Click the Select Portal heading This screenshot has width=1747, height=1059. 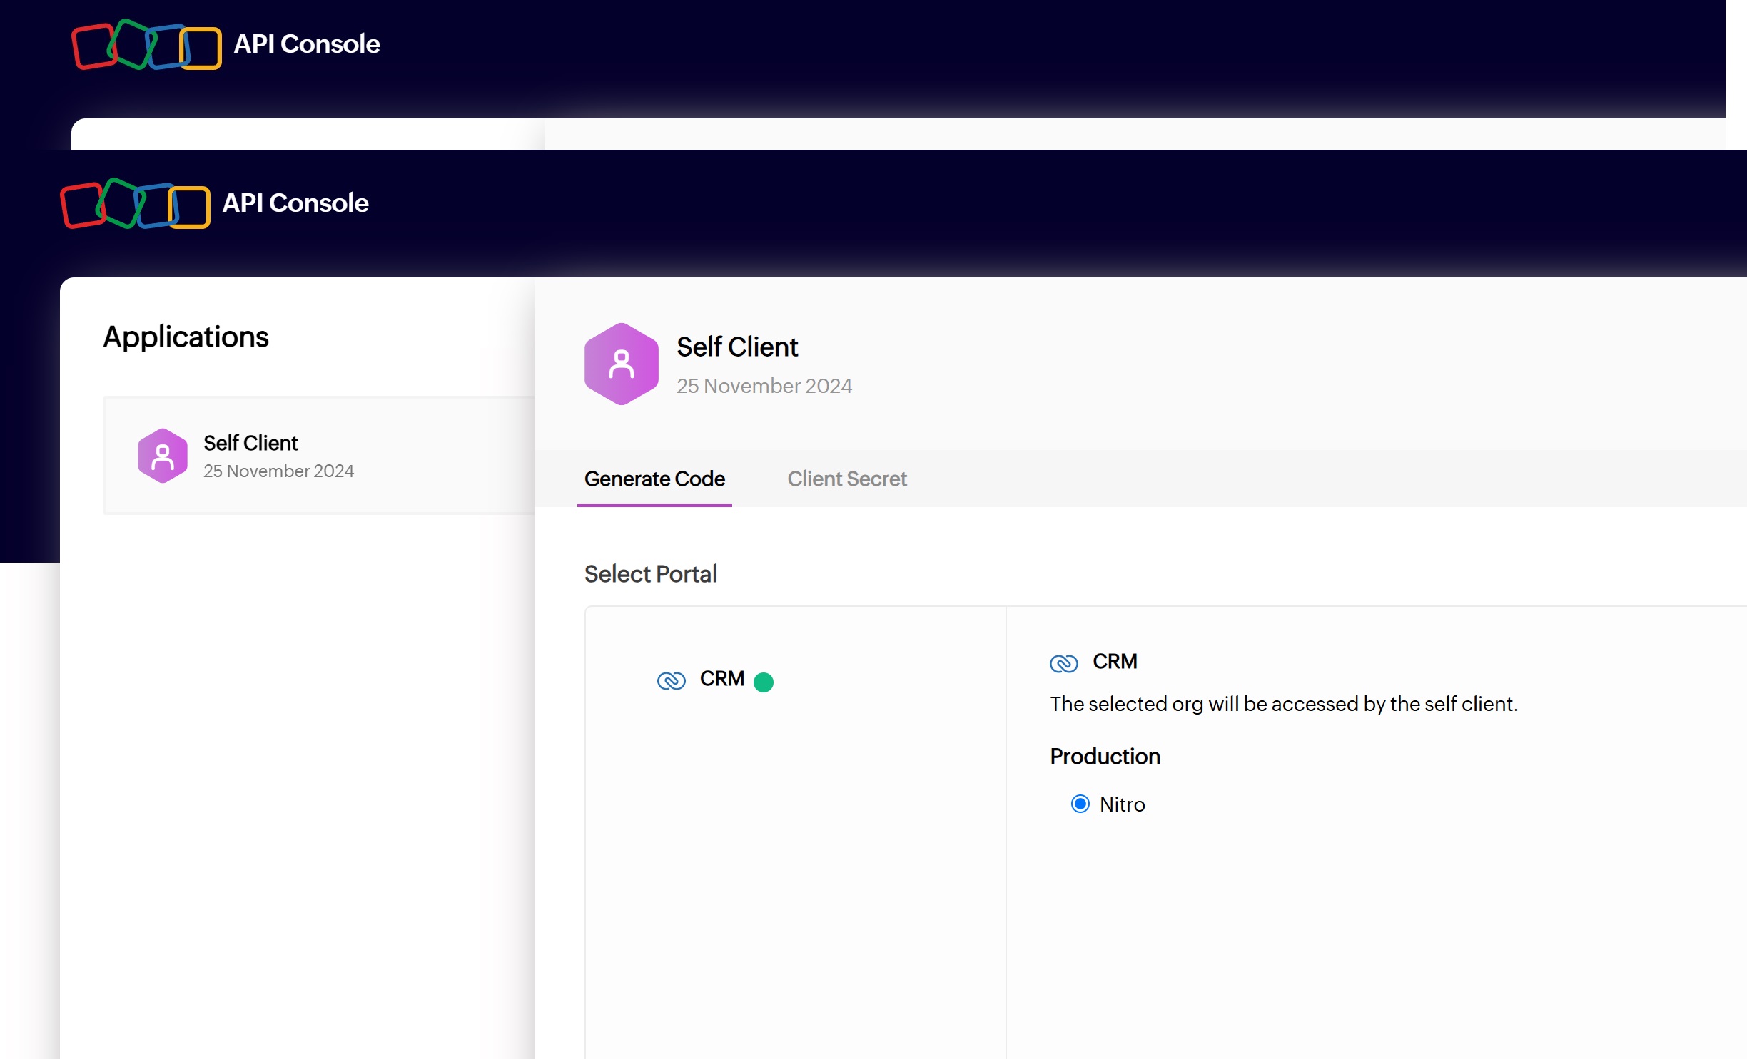pos(650,574)
